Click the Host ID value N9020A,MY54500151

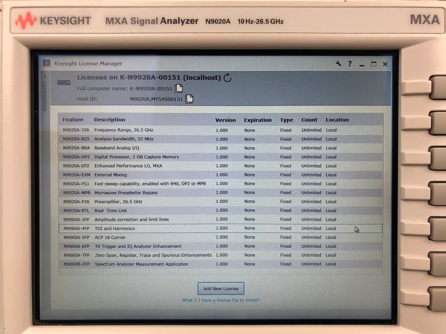[x=156, y=99]
